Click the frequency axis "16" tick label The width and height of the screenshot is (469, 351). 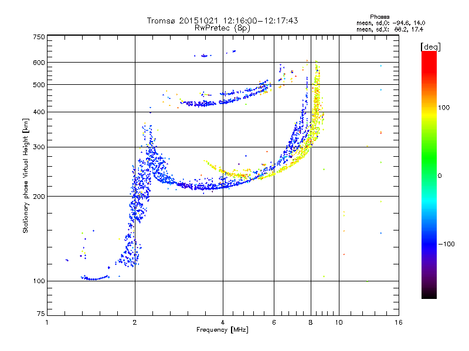click(x=399, y=322)
